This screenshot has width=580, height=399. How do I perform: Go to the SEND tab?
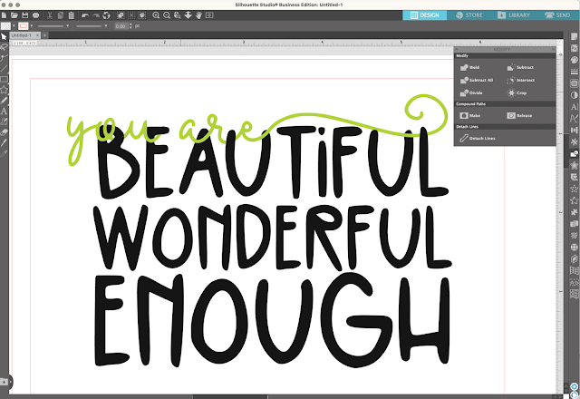click(558, 15)
